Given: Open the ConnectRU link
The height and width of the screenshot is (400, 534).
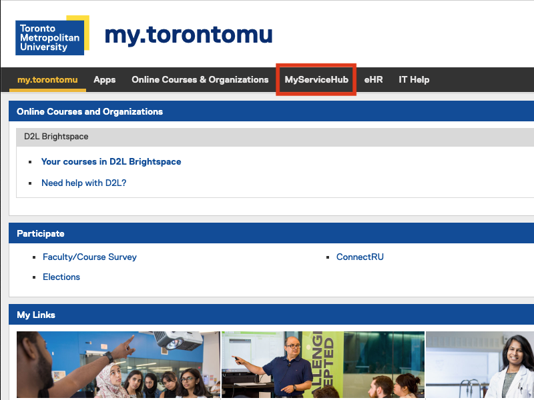Looking at the screenshot, I should coord(360,257).
